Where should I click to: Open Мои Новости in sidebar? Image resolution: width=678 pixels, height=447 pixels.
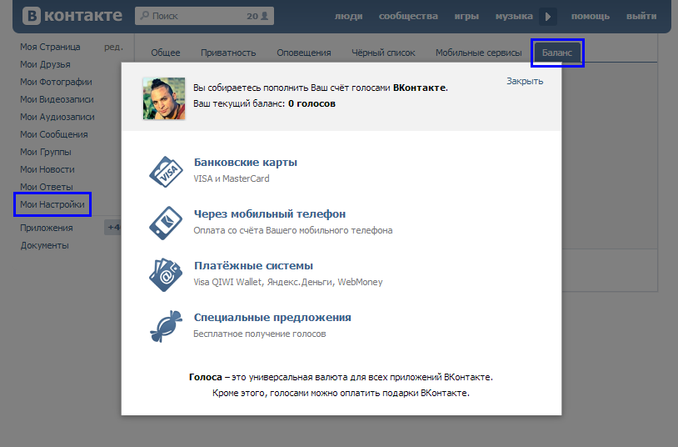coord(47,170)
